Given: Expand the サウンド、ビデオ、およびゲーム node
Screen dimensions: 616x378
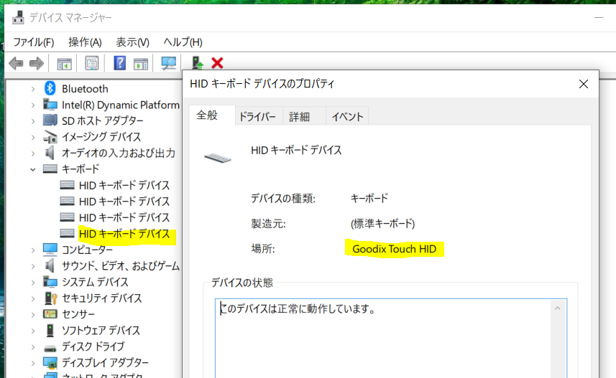Looking at the screenshot, I should [x=33, y=266].
